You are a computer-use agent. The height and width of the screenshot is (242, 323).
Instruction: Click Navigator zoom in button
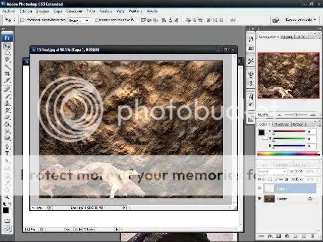(x=313, y=115)
